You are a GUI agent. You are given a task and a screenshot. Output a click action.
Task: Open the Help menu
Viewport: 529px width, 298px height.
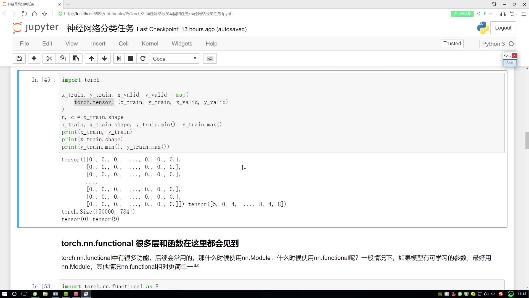point(211,44)
